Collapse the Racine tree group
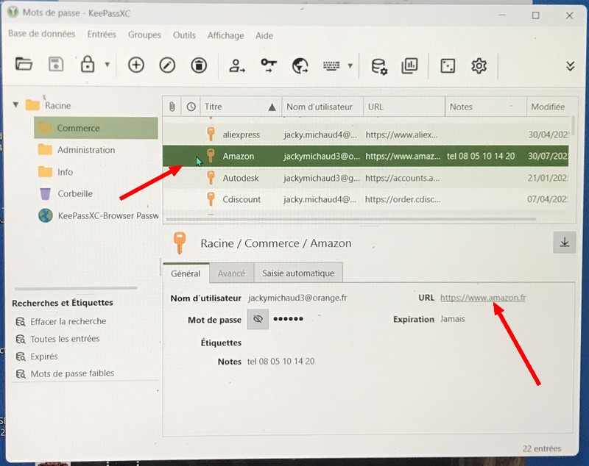Image resolution: width=589 pixels, height=466 pixels. pyautogui.click(x=15, y=105)
